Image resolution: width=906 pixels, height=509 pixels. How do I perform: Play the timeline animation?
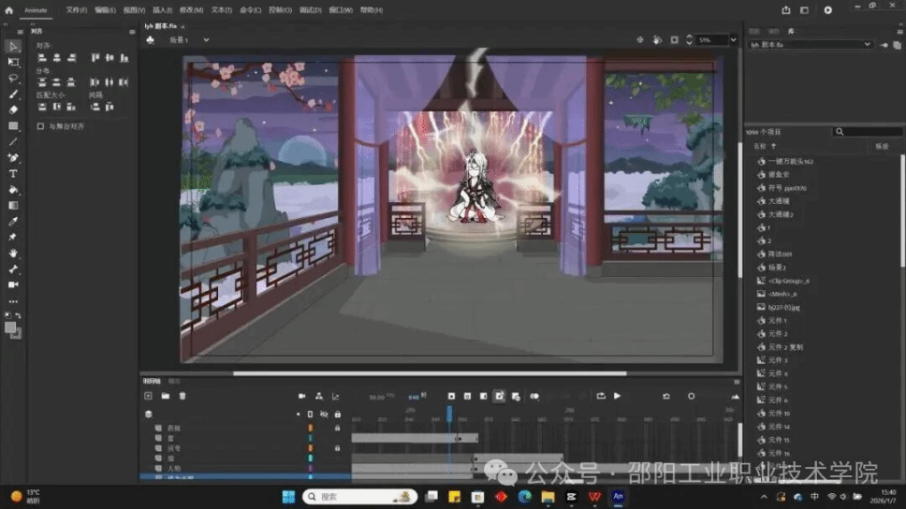tap(617, 396)
